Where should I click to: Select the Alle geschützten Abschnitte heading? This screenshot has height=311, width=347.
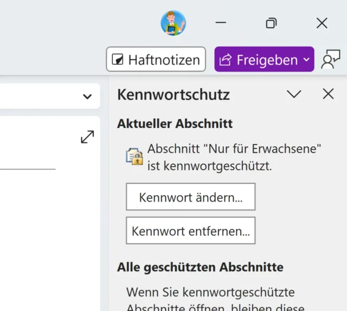click(200, 267)
